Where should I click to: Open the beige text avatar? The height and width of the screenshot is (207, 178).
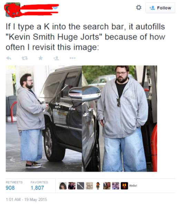click(x=89, y=186)
